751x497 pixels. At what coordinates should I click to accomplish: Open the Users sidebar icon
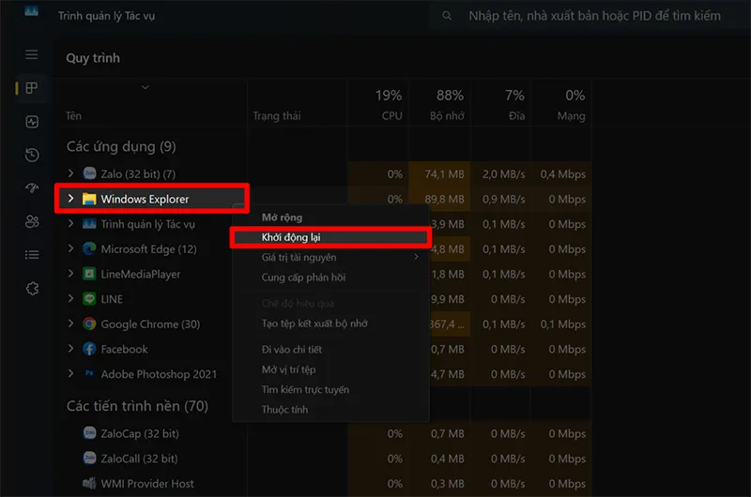click(x=32, y=221)
